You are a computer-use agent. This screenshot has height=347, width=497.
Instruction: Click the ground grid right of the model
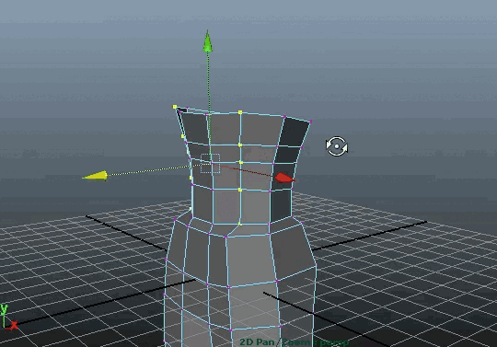pyautogui.click(x=396, y=270)
